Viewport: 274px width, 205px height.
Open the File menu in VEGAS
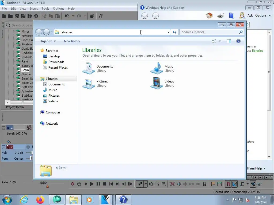coord(4,8)
